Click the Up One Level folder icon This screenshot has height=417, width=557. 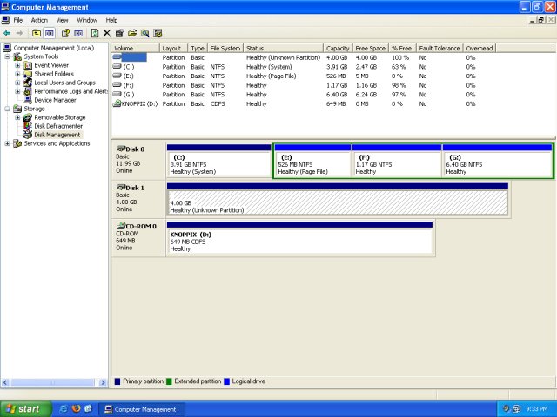37,33
